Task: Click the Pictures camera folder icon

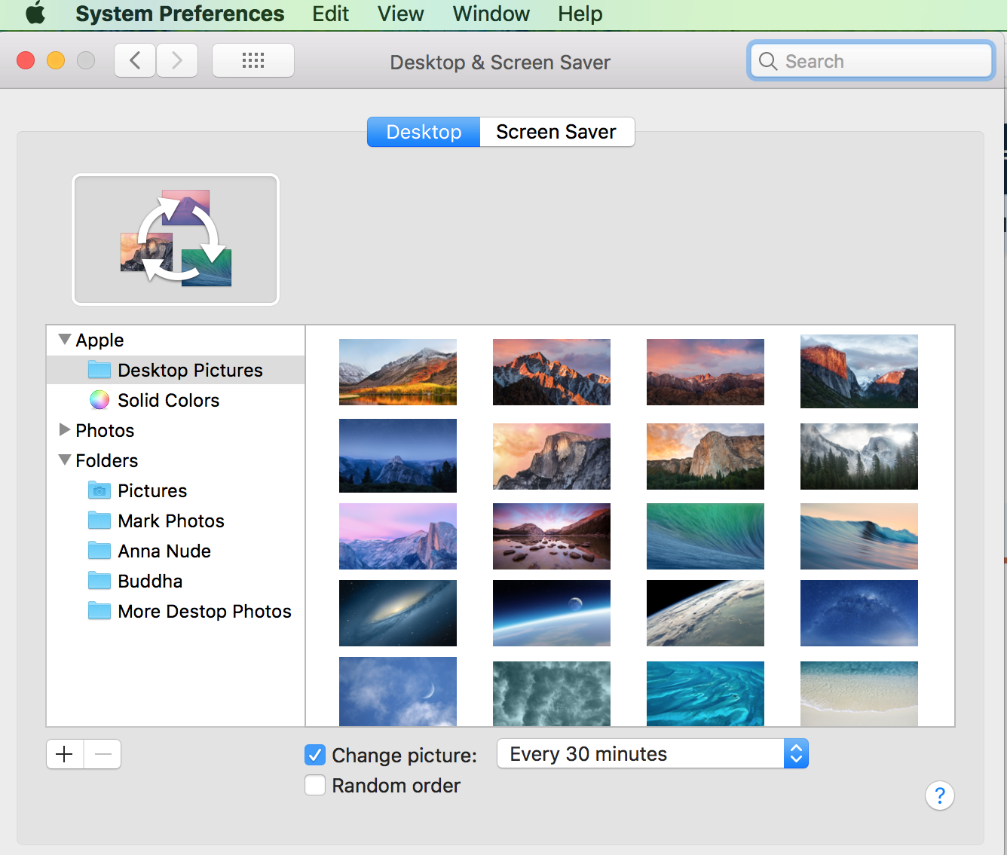Action: click(x=99, y=490)
